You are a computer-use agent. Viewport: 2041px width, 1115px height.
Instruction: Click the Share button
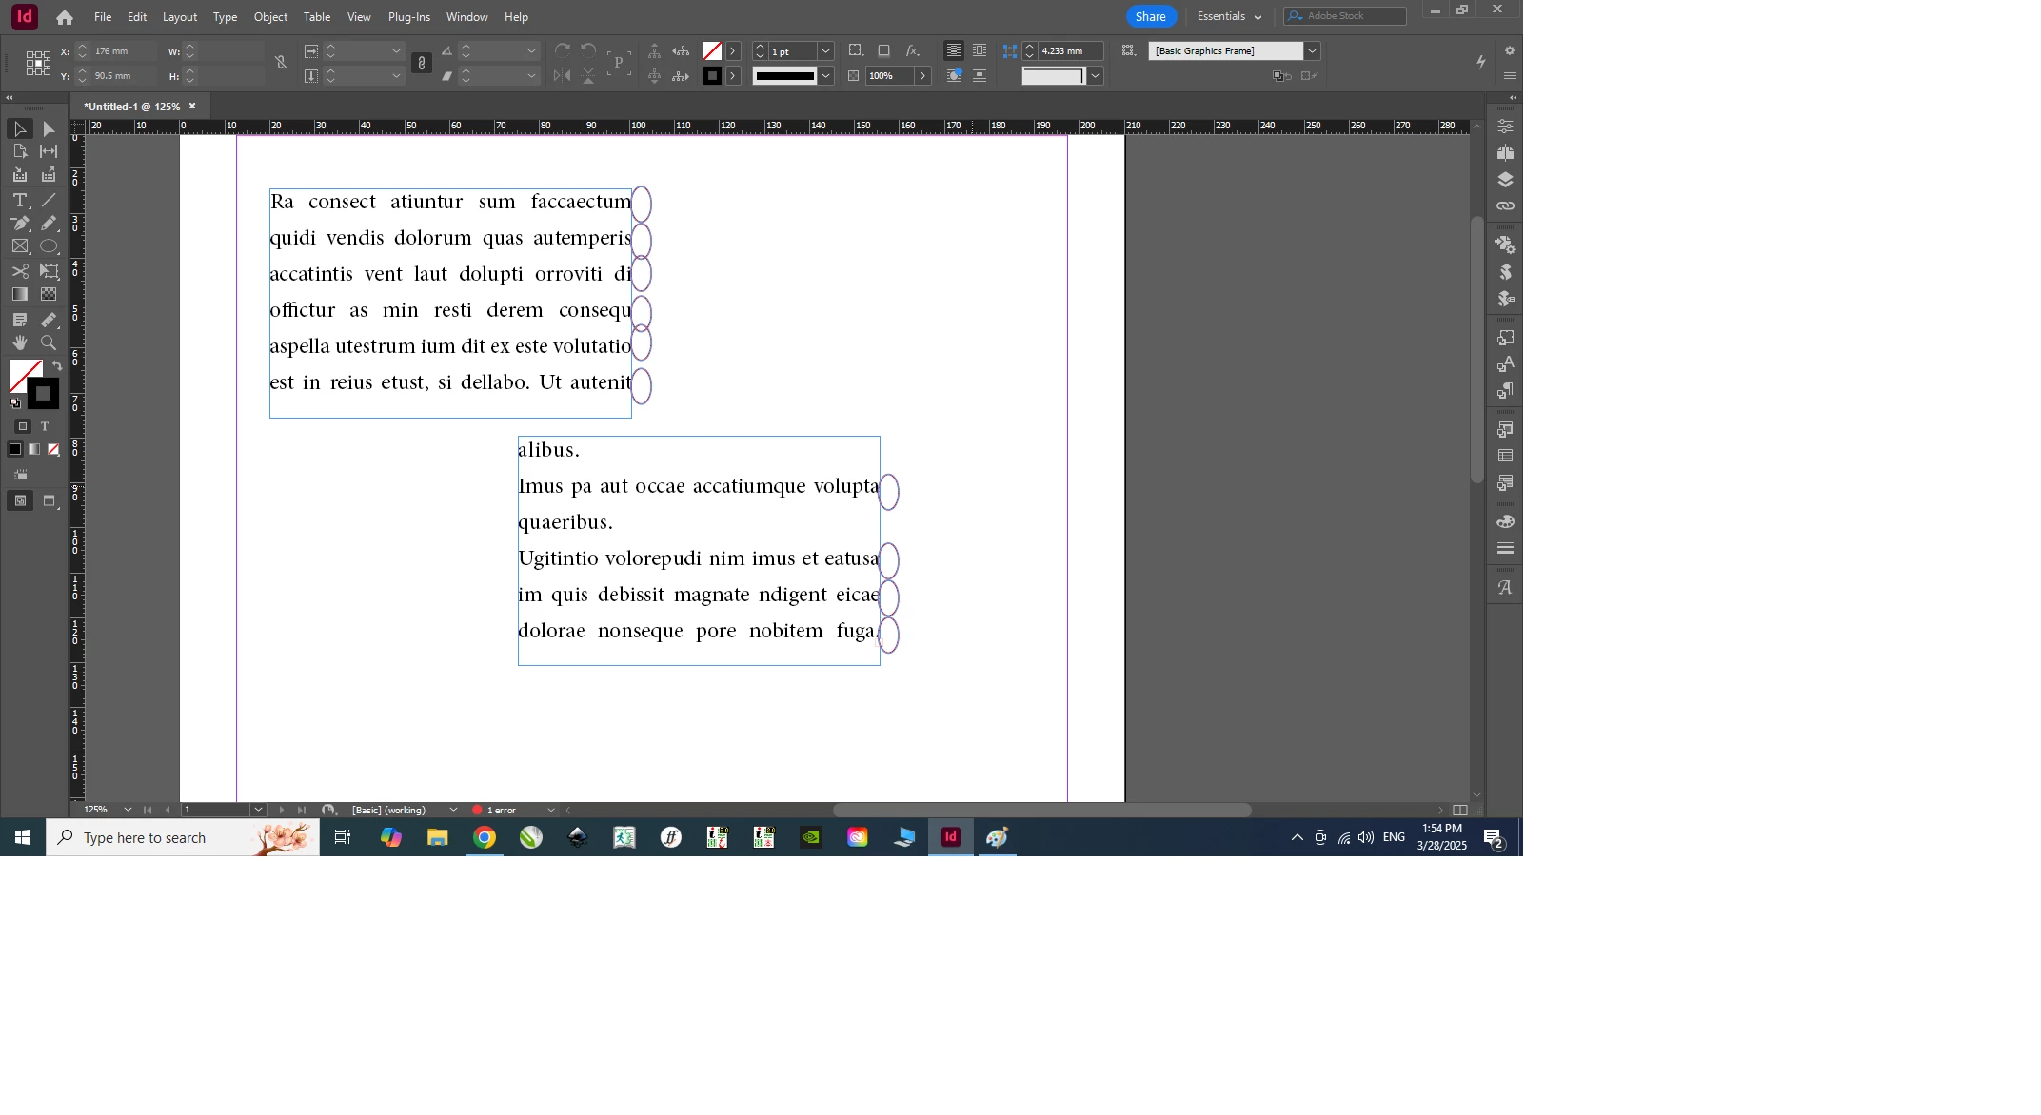coord(1150,16)
